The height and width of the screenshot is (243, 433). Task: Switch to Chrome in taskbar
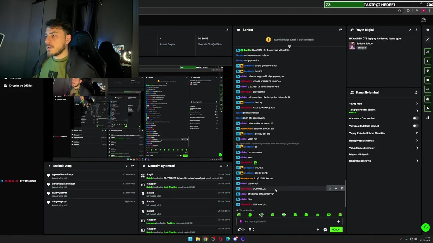click(205, 239)
